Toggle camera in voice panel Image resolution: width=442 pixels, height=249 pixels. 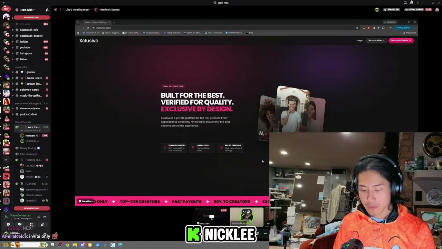[x=8, y=225]
